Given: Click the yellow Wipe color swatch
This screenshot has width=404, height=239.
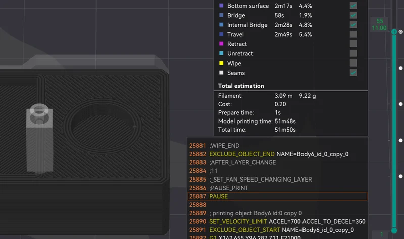Looking at the screenshot, I should [221, 63].
